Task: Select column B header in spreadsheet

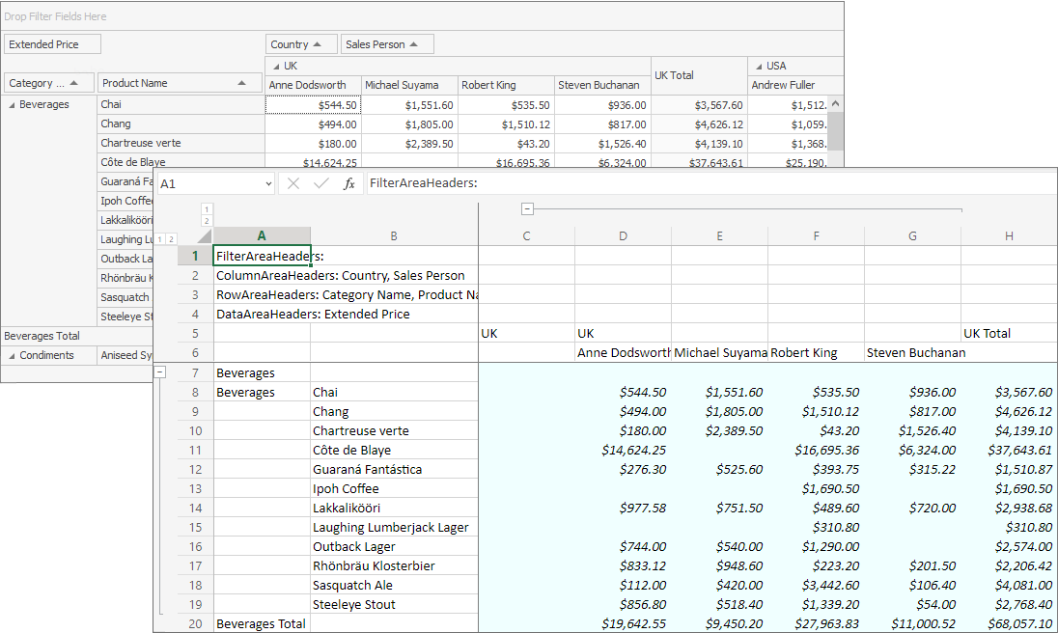Action: pyautogui.click(x=394, y=236)
